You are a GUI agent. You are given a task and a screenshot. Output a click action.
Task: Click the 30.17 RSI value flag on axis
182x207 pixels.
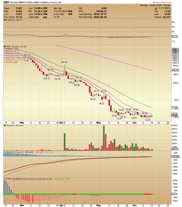(174, 37)
